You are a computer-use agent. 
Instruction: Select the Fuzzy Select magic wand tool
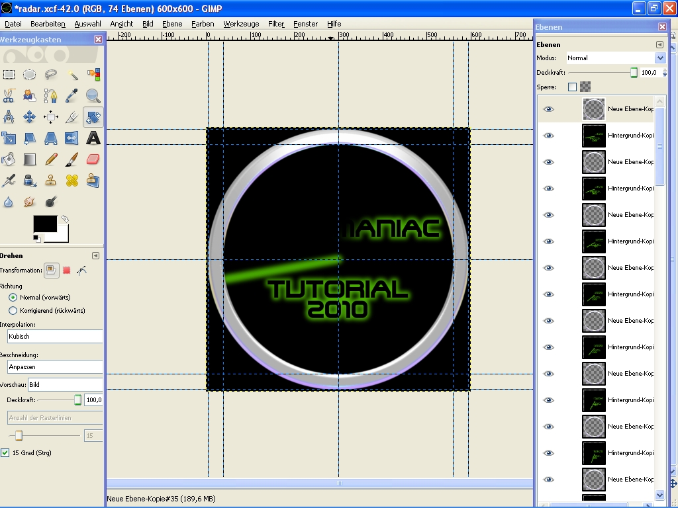[72, 75]
